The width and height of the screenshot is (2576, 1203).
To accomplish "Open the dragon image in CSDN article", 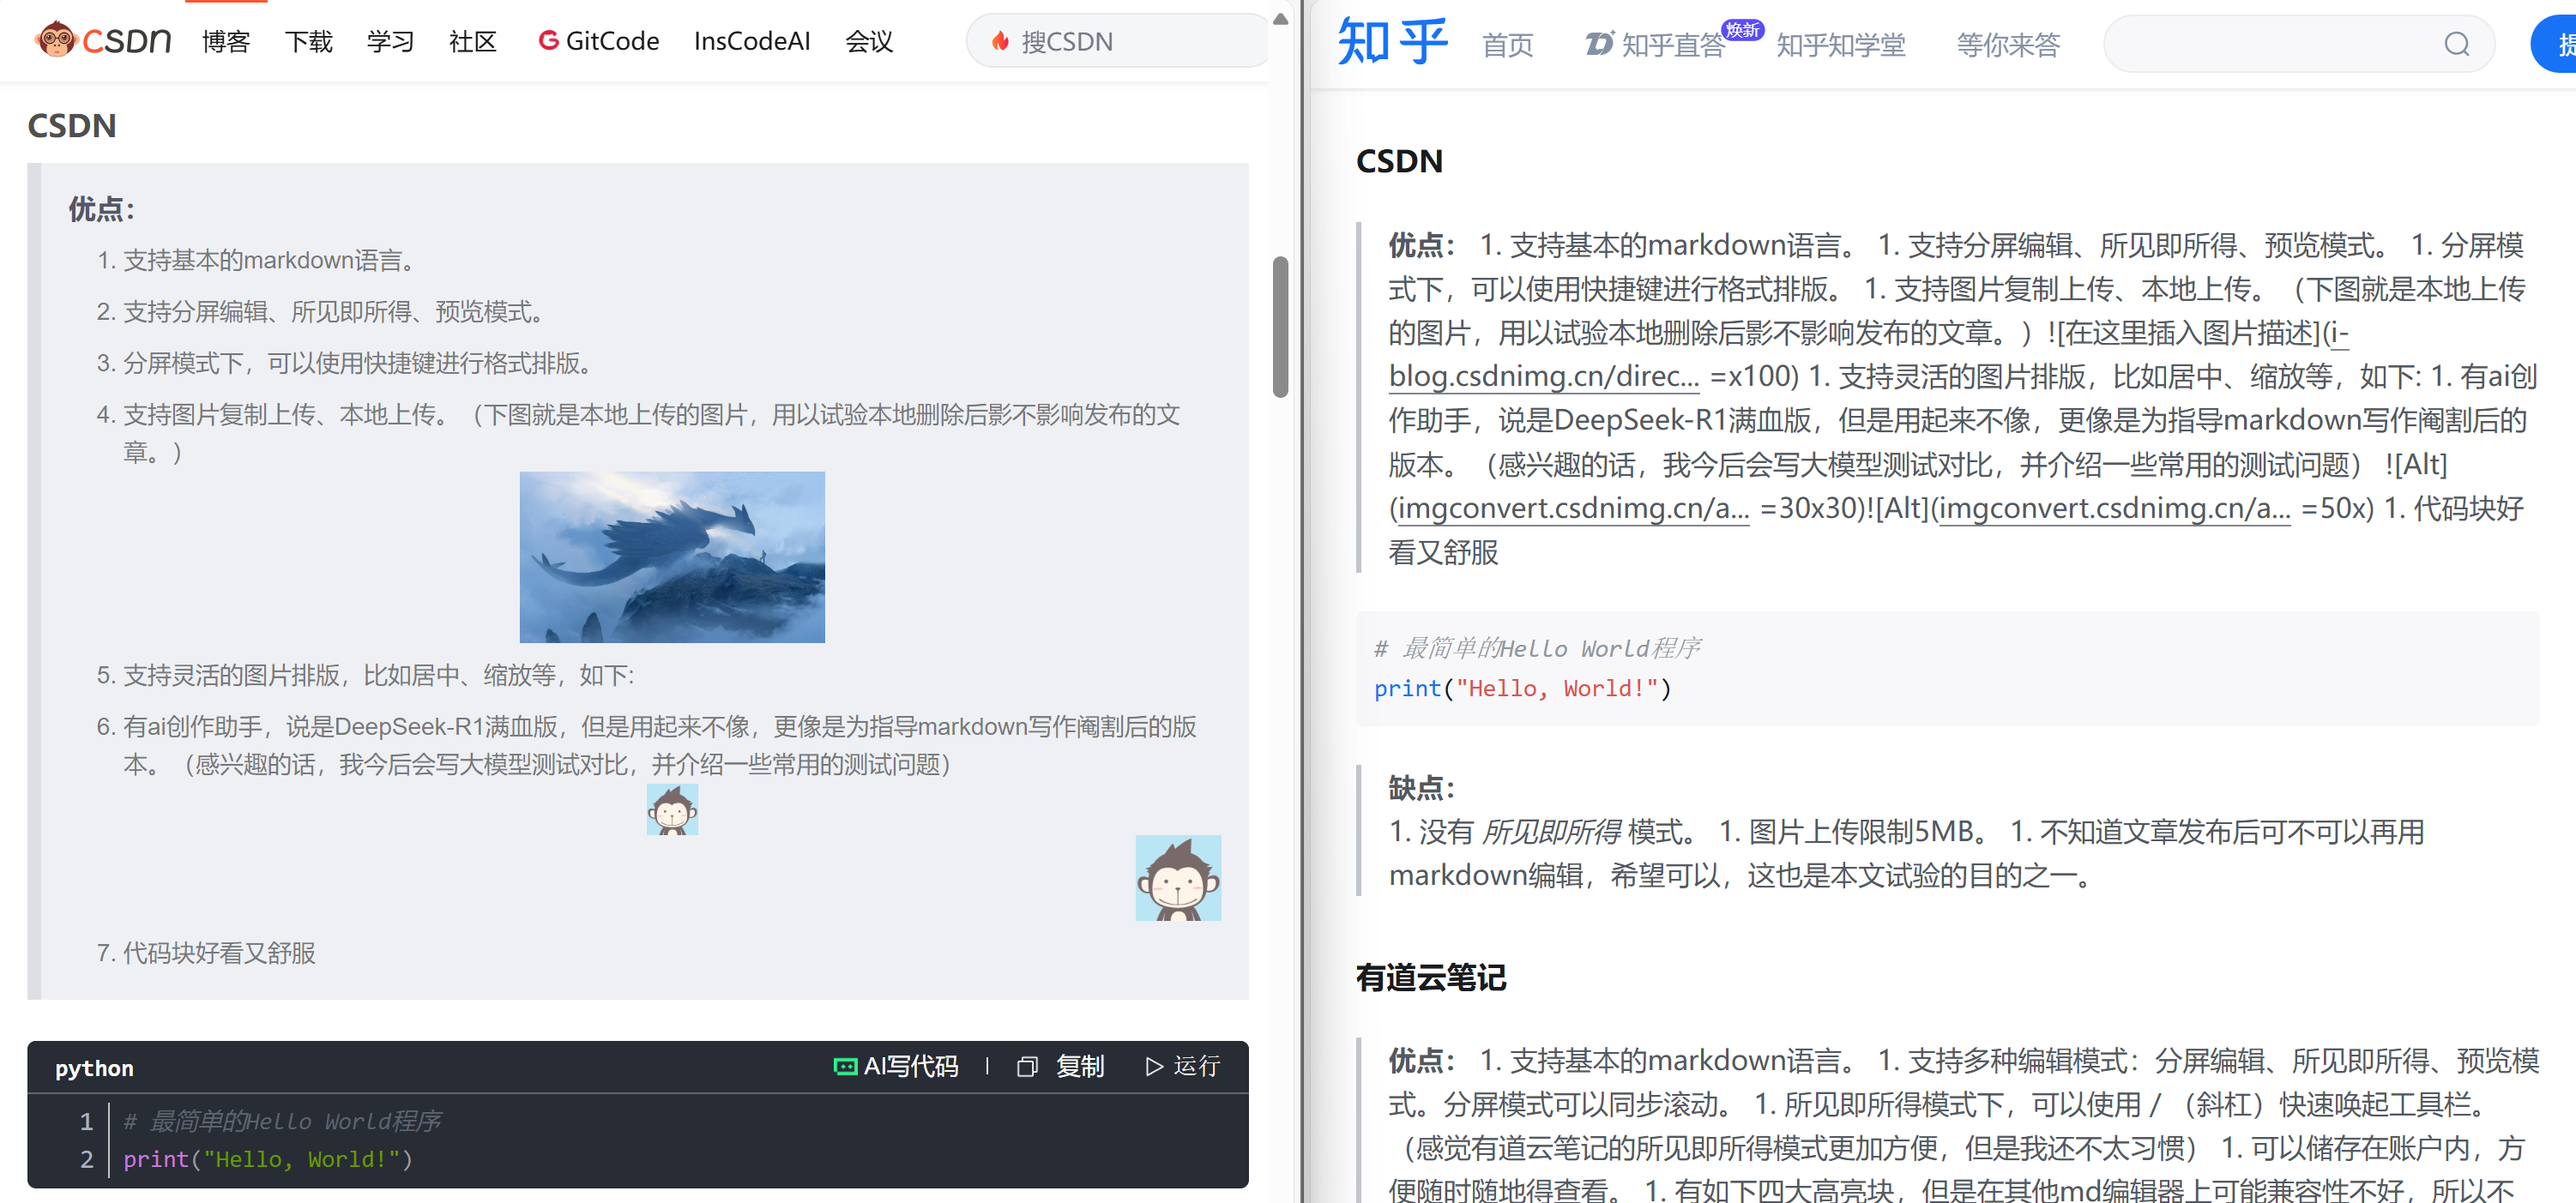I will 672,556.
